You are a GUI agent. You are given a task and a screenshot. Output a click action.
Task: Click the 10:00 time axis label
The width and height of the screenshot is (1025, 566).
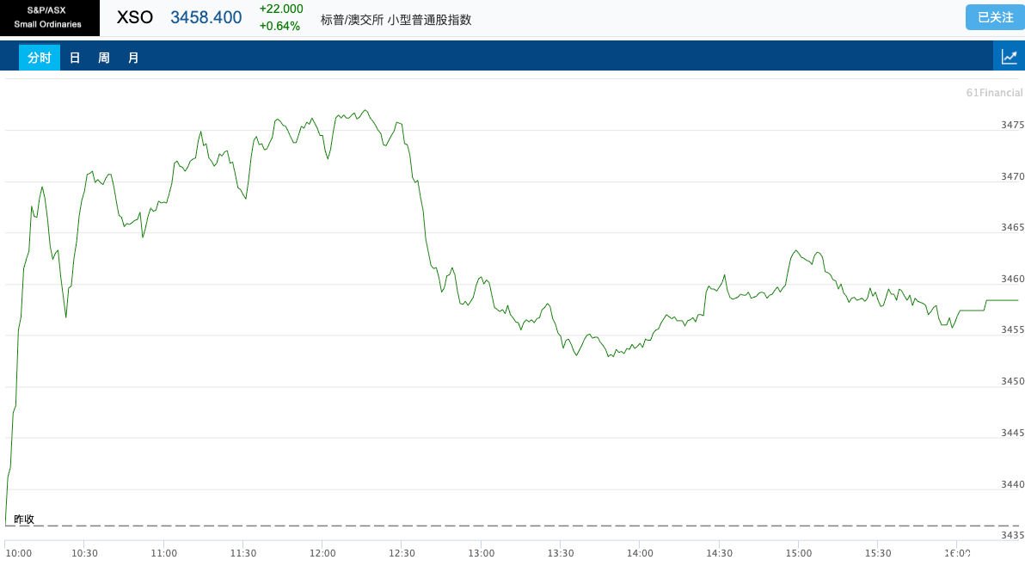pyautogui.click(x=18, y=554)
